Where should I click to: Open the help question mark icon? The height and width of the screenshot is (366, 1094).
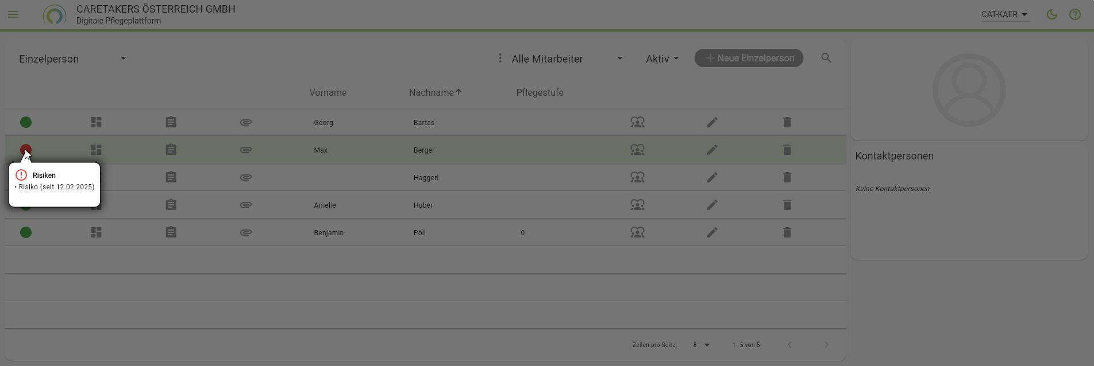click(1075, 14)
